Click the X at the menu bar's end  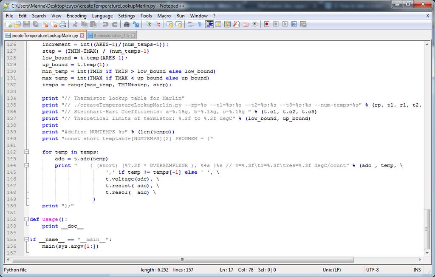point(427,16)
